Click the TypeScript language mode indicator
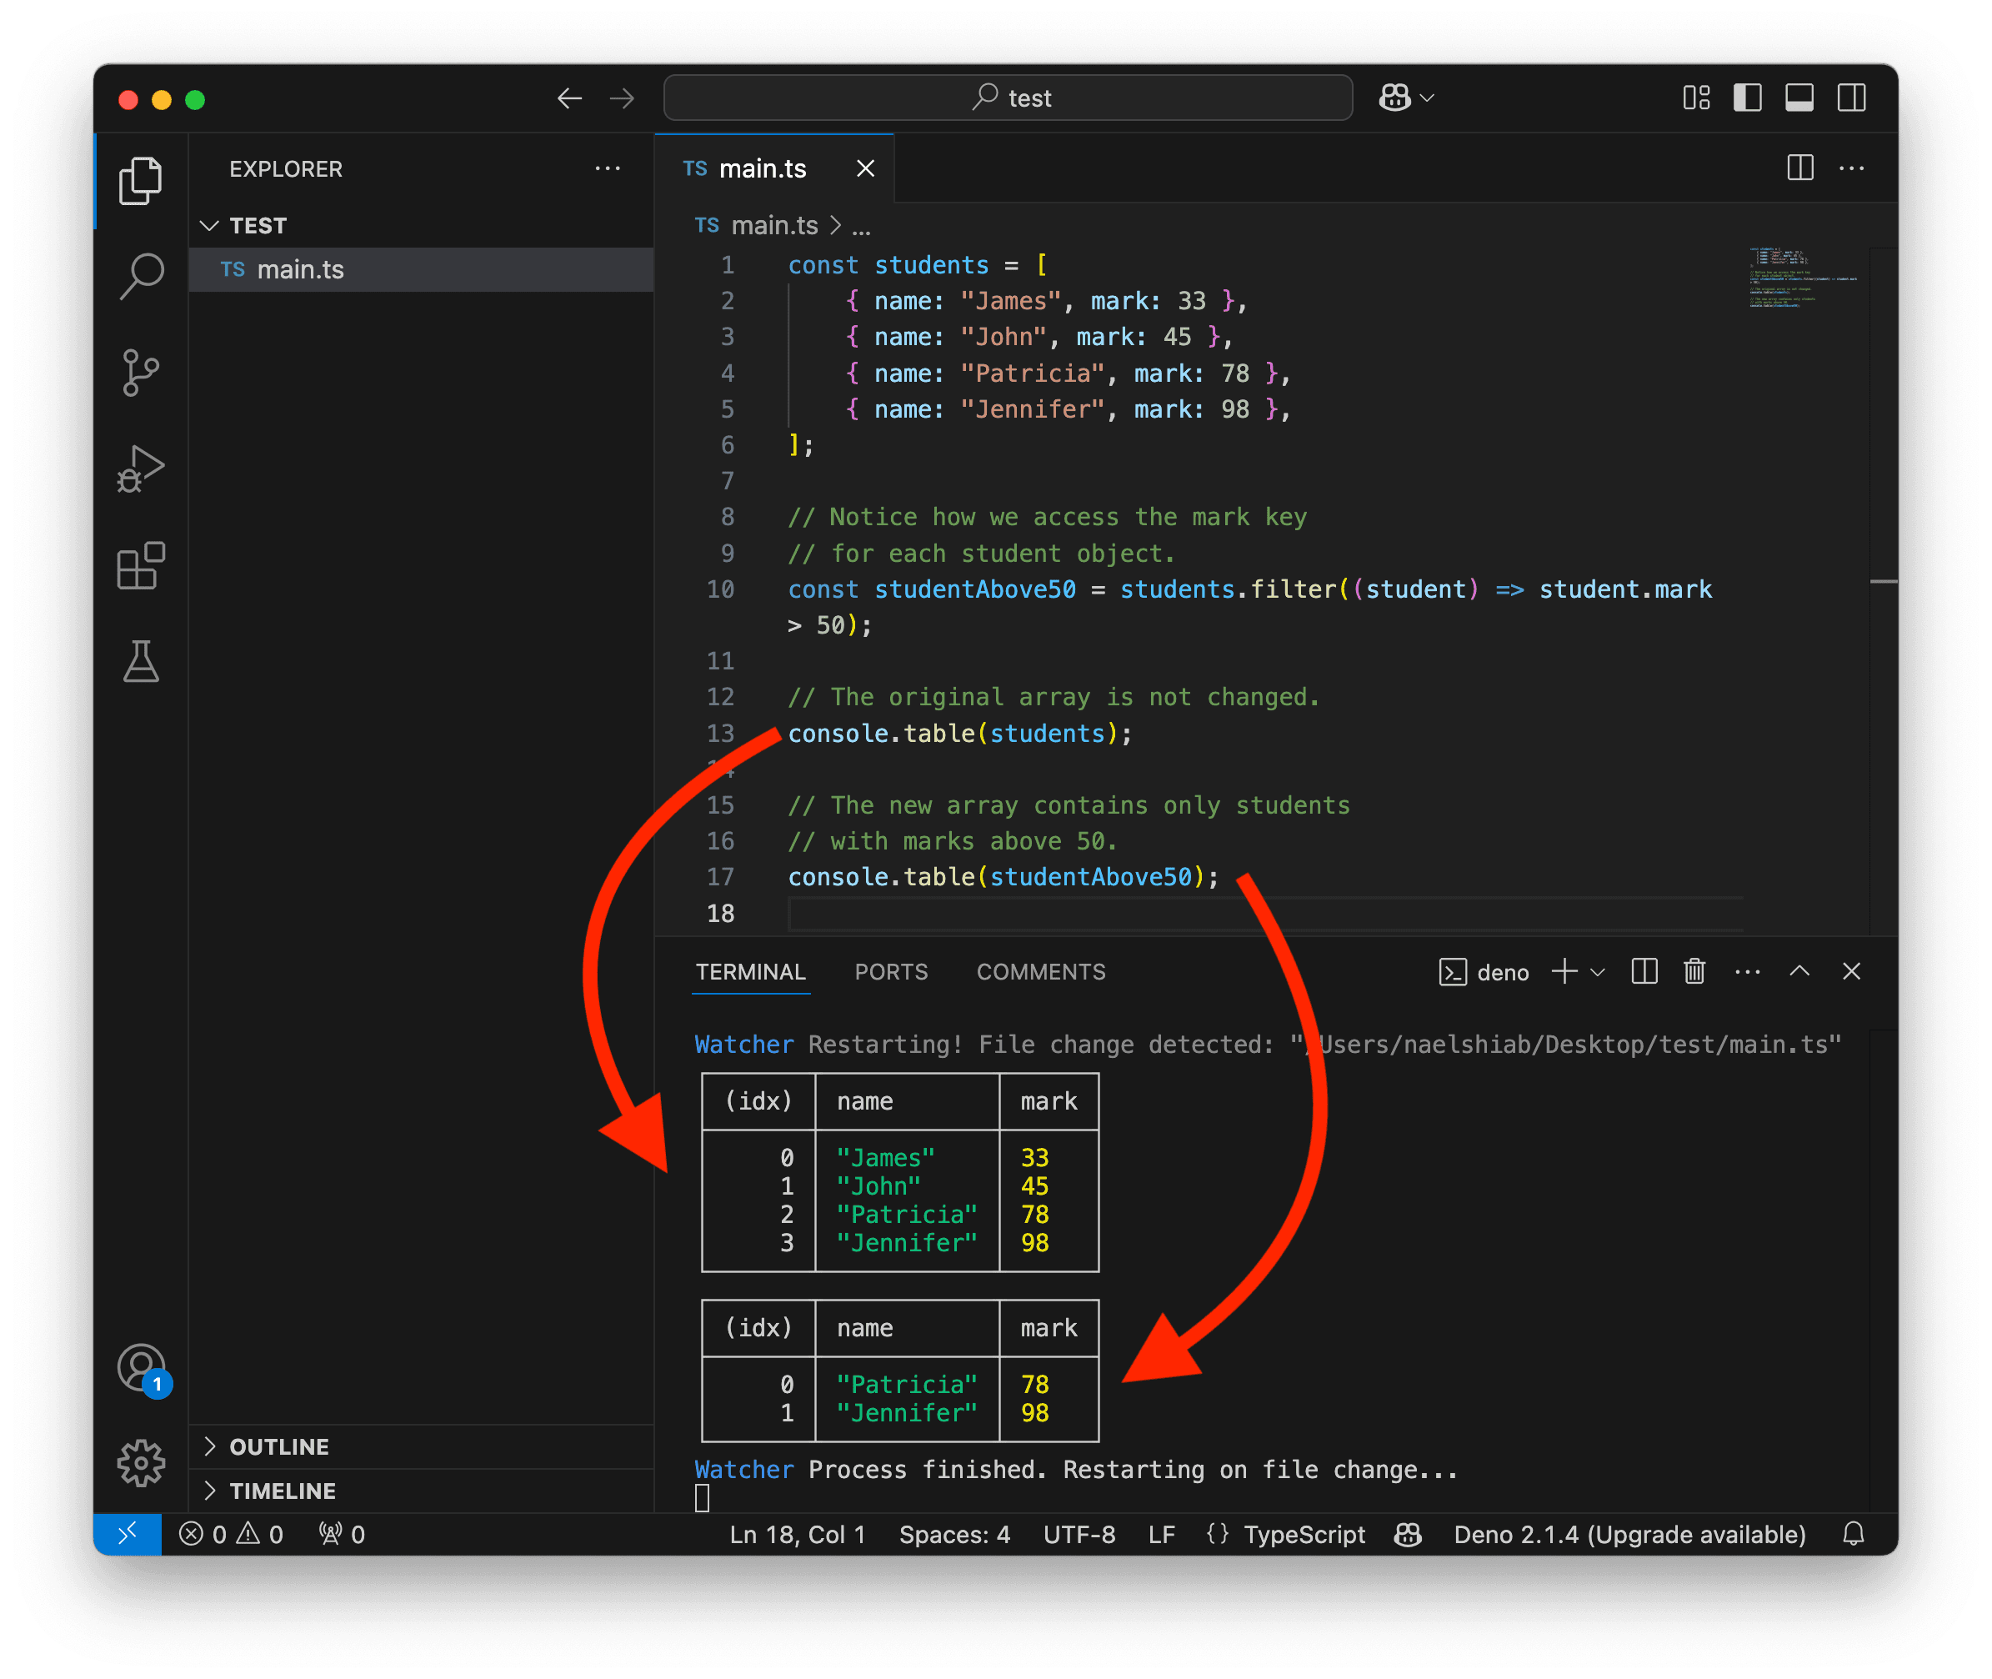Viewport: 1992px width, 1679px height. pyautogui.click(x=1305, y=1533)
